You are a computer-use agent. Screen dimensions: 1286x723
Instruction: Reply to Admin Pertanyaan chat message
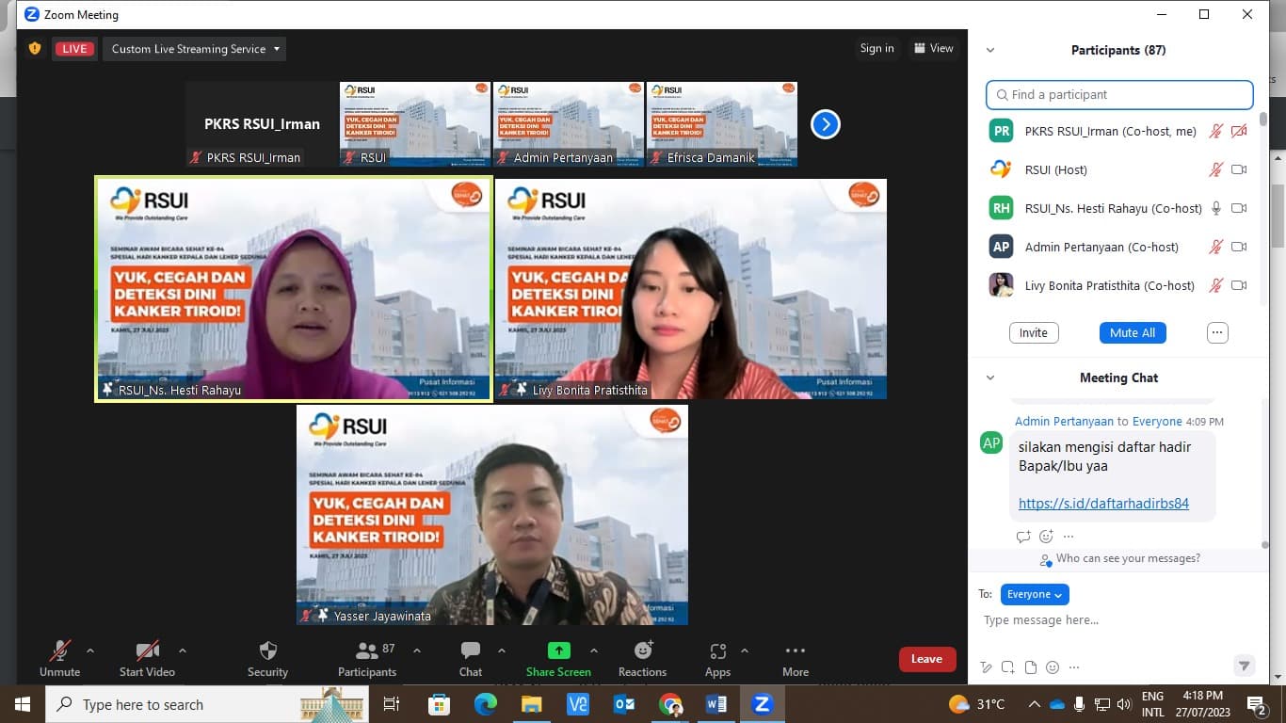point(1023,537)
